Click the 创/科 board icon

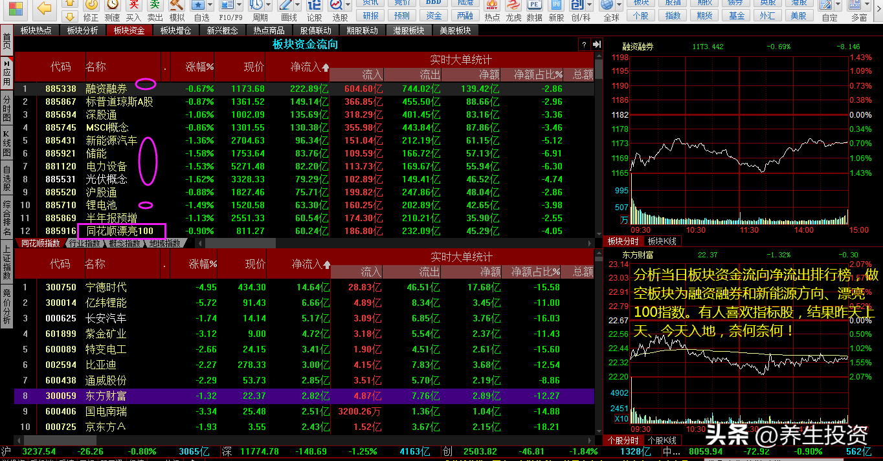click(577, 6)
